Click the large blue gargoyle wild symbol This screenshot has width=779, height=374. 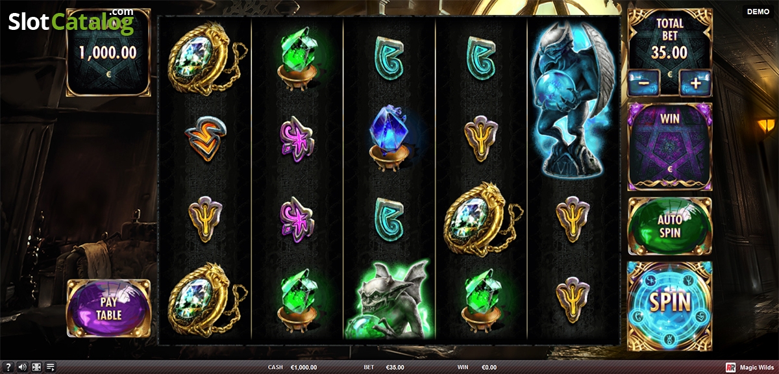[573, 97]
